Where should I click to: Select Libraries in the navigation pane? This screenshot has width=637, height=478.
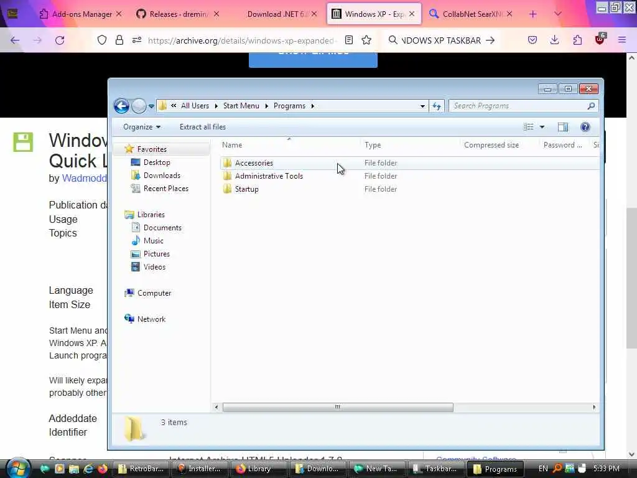pos(151,215)
